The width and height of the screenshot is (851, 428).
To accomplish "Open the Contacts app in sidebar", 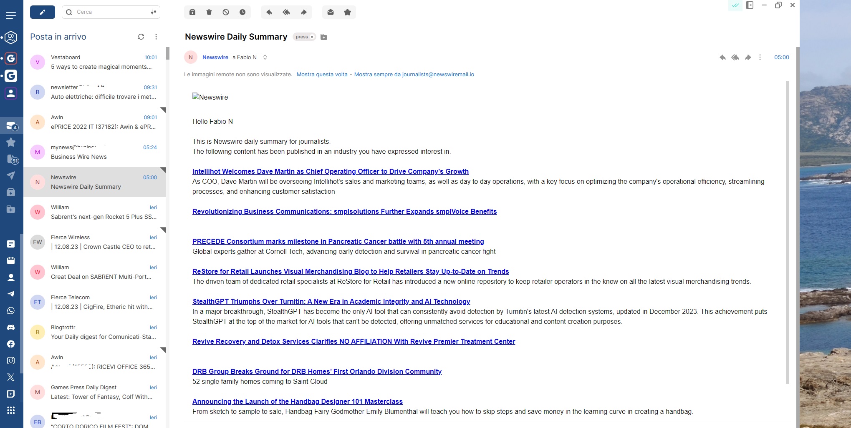I will tap(11, 277).
